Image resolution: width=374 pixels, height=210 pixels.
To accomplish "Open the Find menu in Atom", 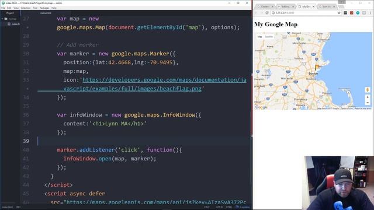I will tap(35, 8).
